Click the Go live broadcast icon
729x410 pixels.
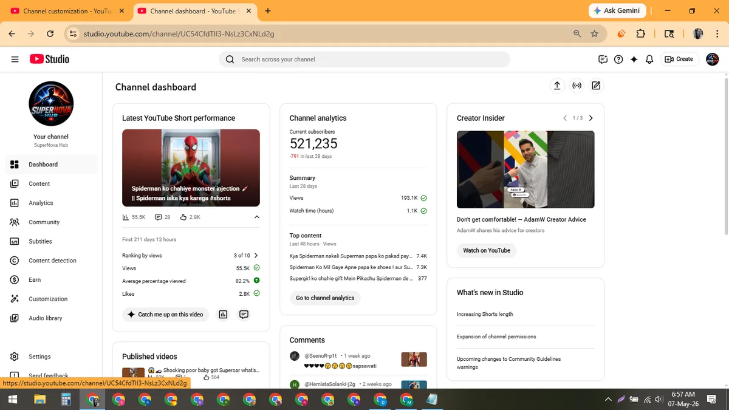(577, 86)
